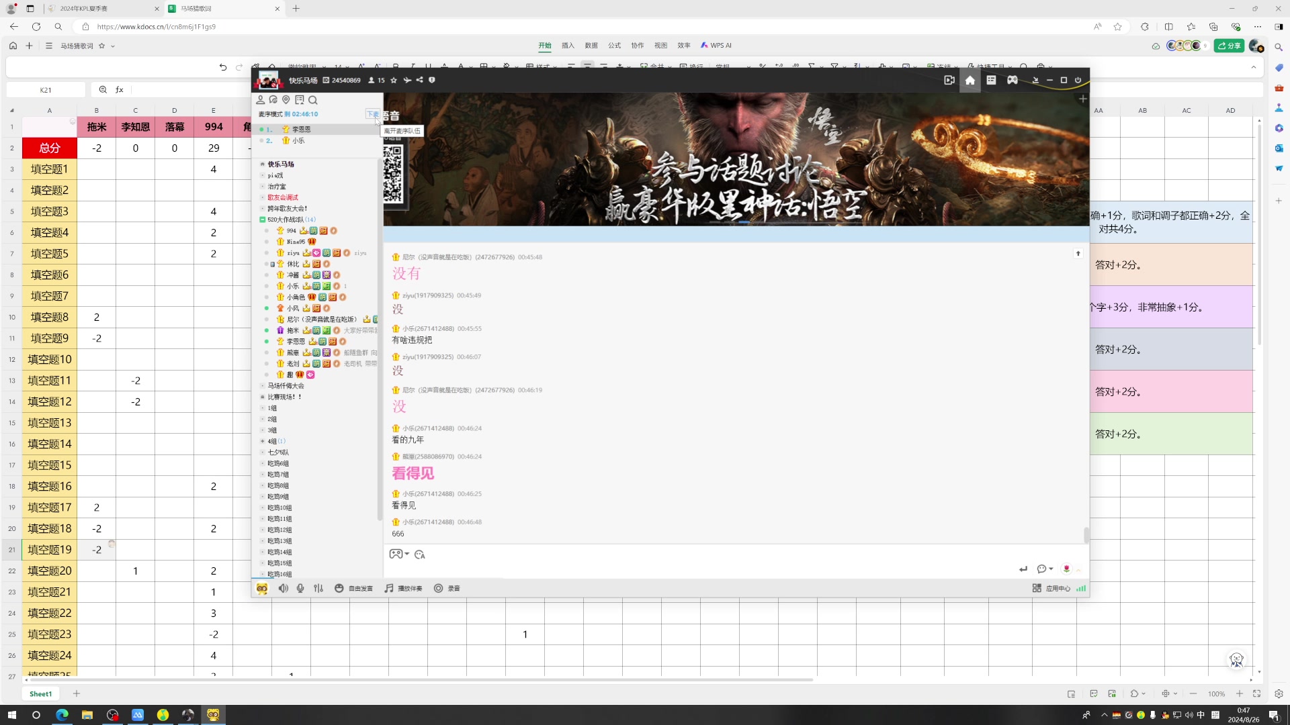1290x725 pixels.
Task: Show the member list person icon
Action: coord(260,100)
